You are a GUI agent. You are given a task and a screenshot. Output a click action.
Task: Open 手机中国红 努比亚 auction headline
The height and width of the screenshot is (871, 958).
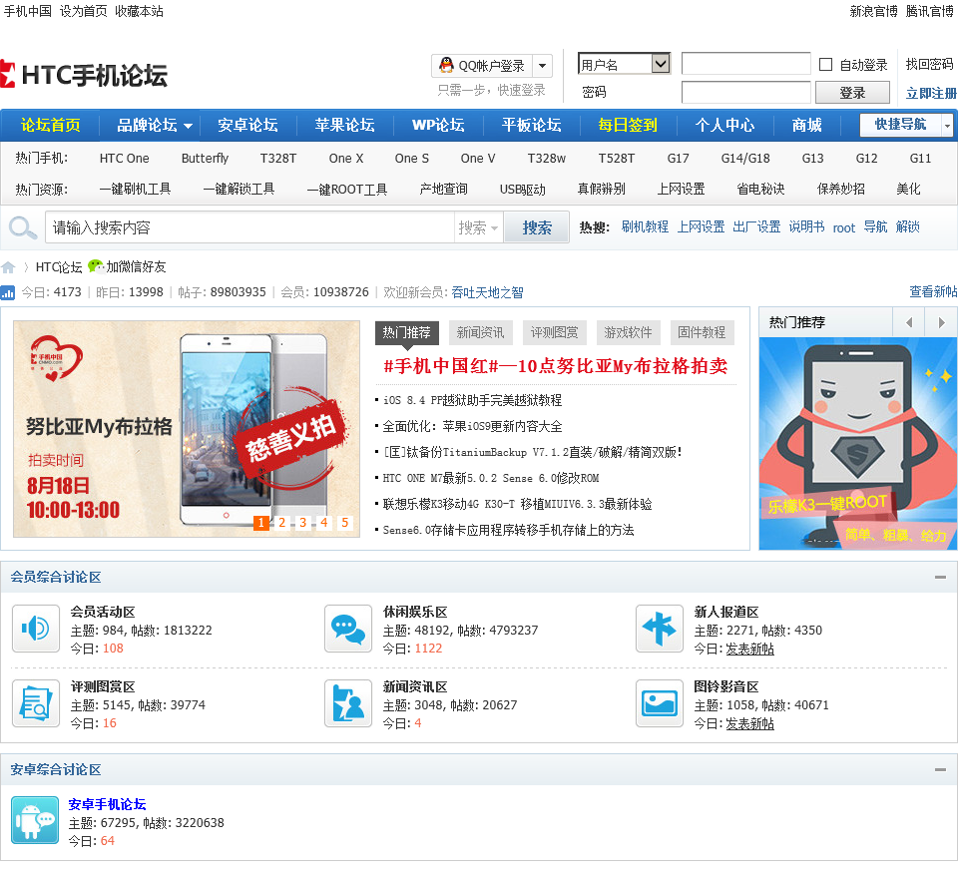coord(556,366)
